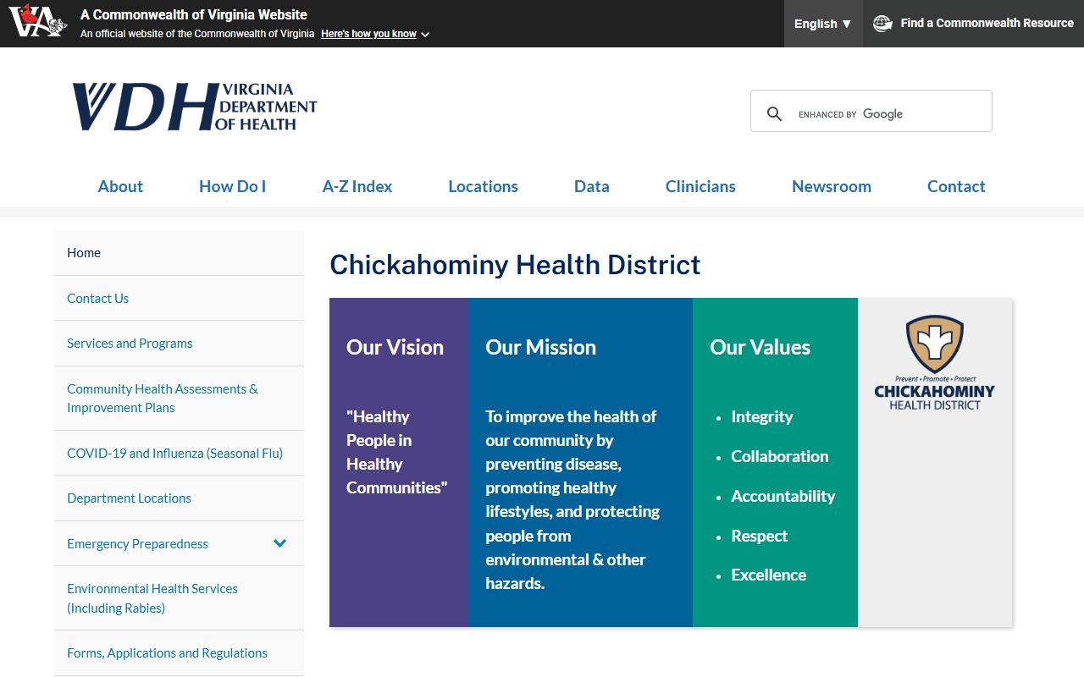Open COVID-19 and Influenza (Seasonal Flu) link

(x=179, y=453)
